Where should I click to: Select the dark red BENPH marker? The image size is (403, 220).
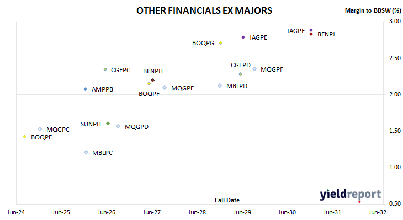click(x=153, y=81)
